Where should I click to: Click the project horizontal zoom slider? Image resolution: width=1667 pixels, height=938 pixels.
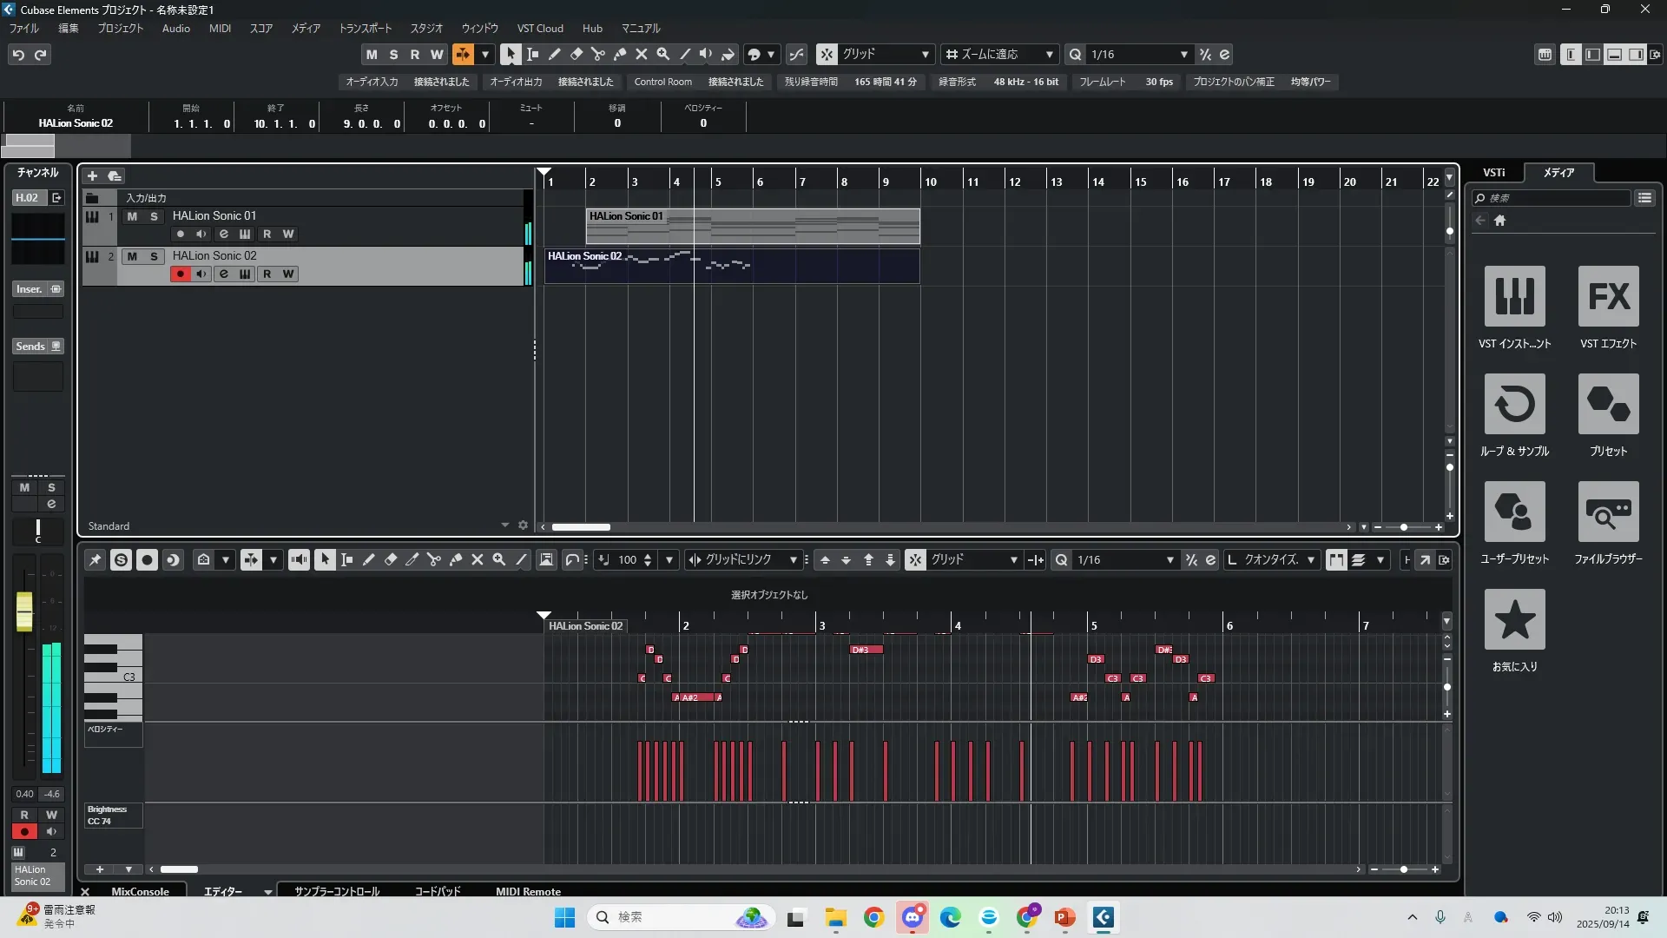1404,527
